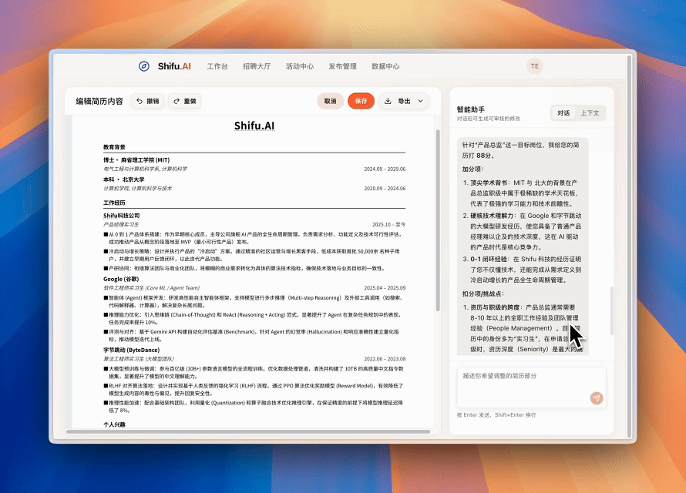Click the TE account avatar icon

tap(535, 66)
